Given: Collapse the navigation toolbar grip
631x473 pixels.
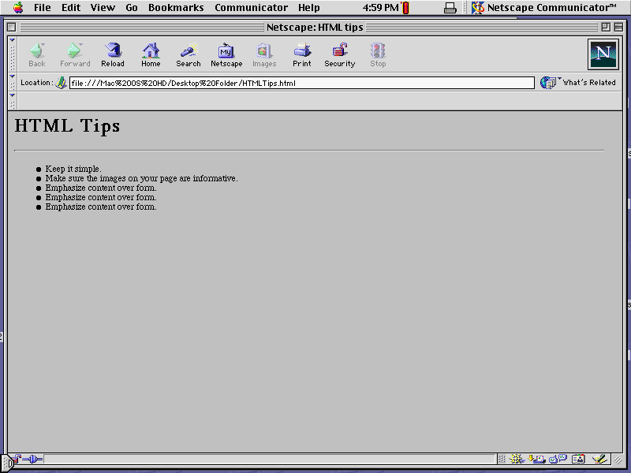Looking at the screenshot, I should pyautogui.click(x=11, y=54).
